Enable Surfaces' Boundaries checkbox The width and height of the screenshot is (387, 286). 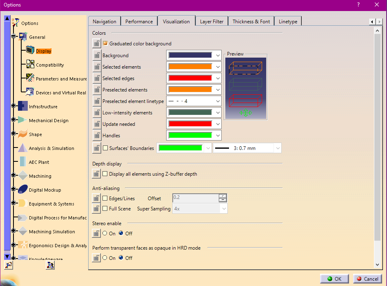click(105, 148)
